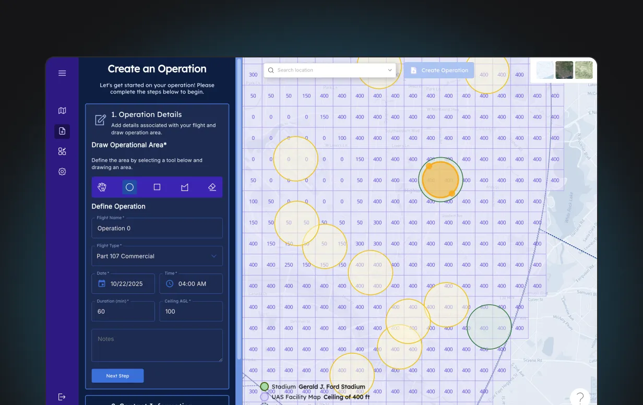Viewport: 643px width, 405px height.
Task: Open settings gear in the sidebar
Action: [62, 171]
